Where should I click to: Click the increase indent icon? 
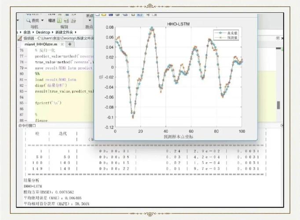tap(66, 21)
